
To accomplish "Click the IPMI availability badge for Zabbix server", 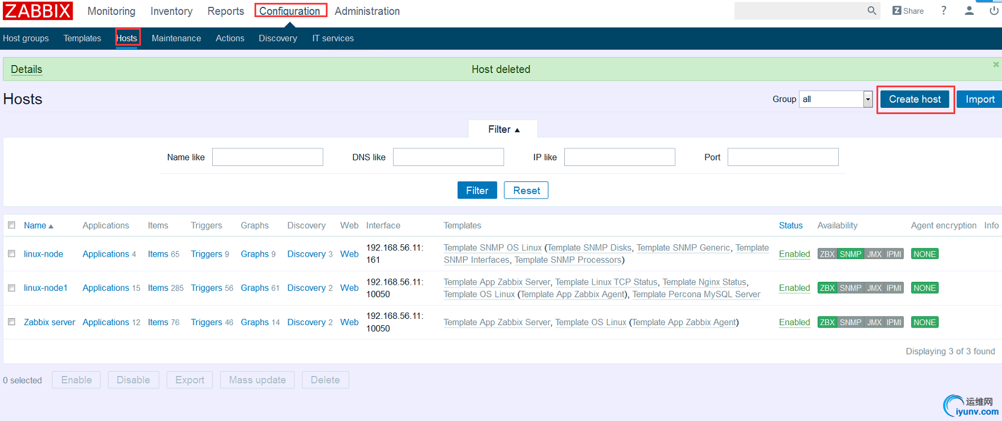I will tap(894, 322).
